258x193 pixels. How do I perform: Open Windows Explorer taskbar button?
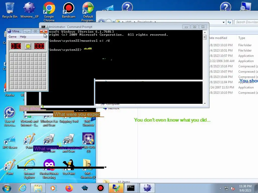point(38,188)
